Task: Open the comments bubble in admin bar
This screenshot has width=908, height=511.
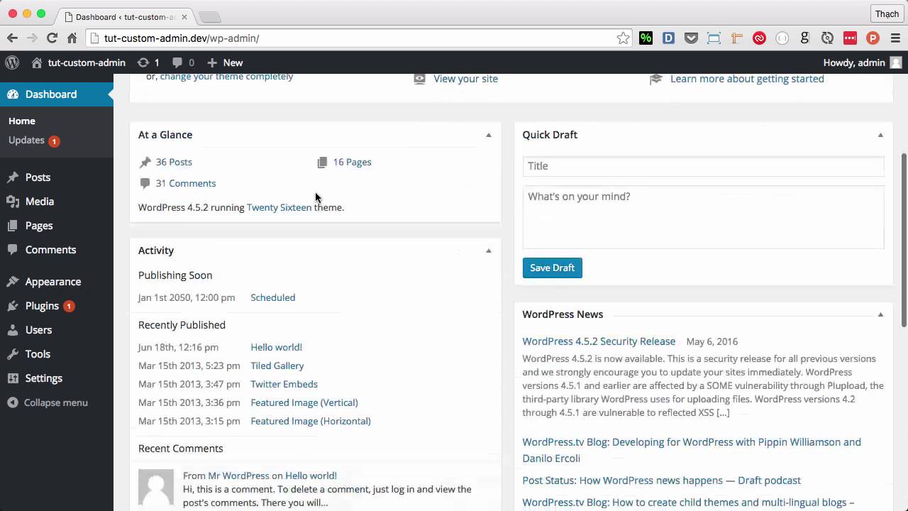Action: click(x=183, y=62)
